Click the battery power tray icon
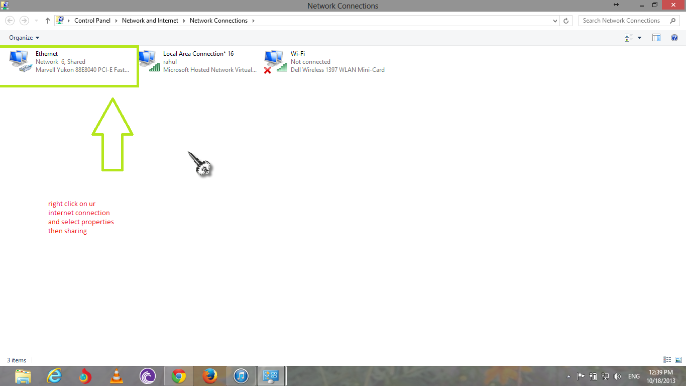 (x=593, y=376)
